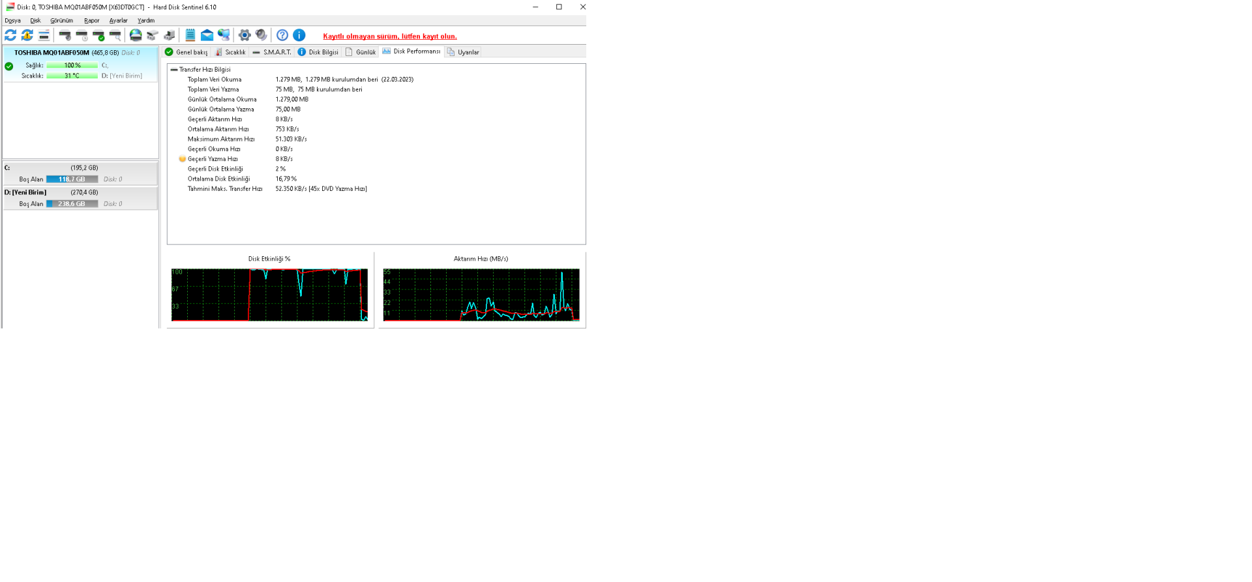This screenshot has width=1252, height=582.
Task: Click the globe with monitor toolbar icon
Action: click(x=224, y=35)
